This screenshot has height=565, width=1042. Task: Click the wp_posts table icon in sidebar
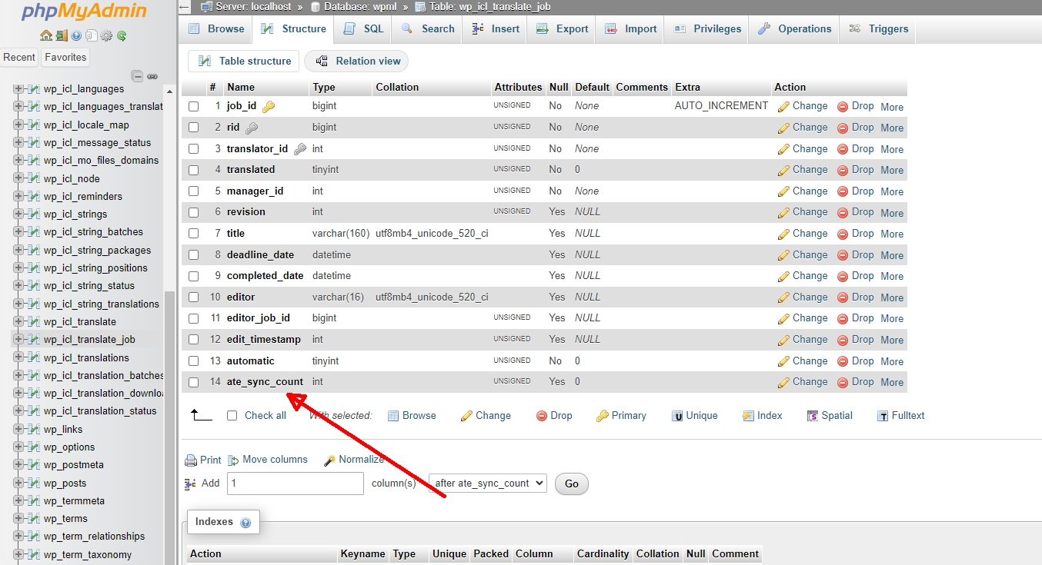pyautogui.click(x=34, y=484)
